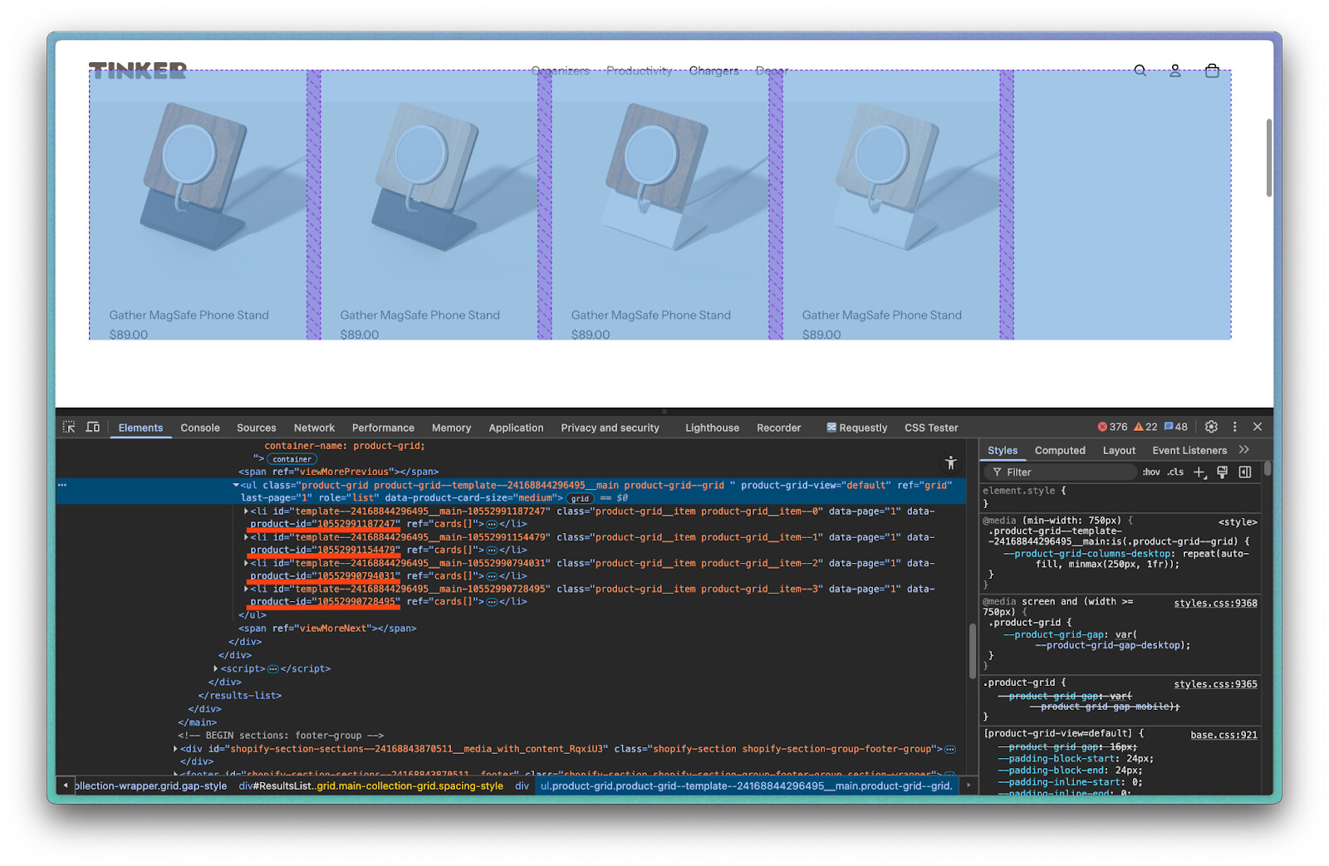Switch to the Sources tab
This screenshot has width=1329, height=866.
pyautogui.click(x=257, y=428)
